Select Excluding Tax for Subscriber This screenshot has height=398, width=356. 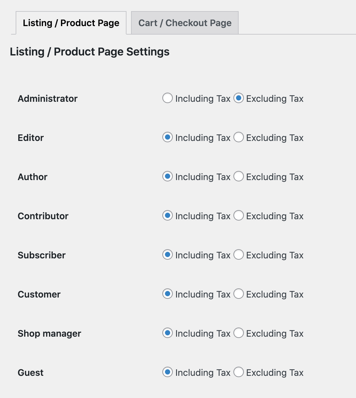point(239,255)
